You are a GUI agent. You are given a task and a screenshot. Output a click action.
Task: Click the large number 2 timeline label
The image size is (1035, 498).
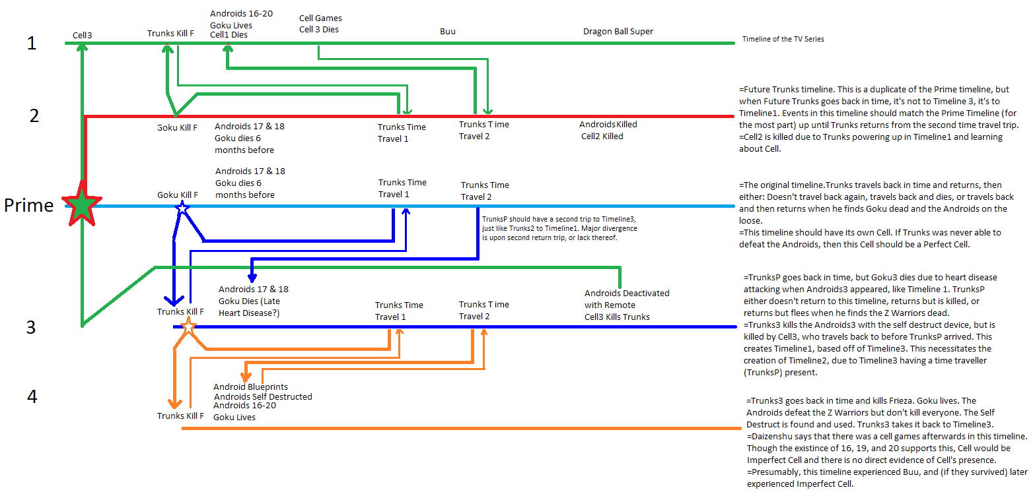point(34,115)
